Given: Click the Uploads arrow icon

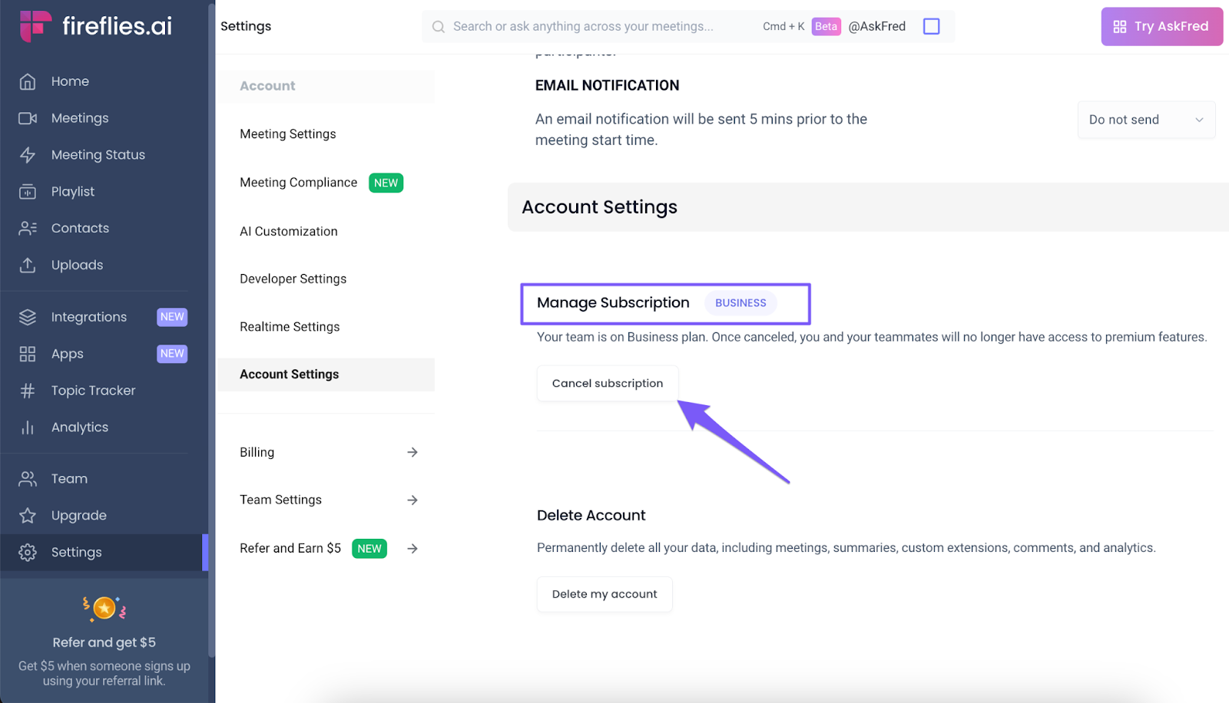Looking at the screenshot, I should point(28,265).
